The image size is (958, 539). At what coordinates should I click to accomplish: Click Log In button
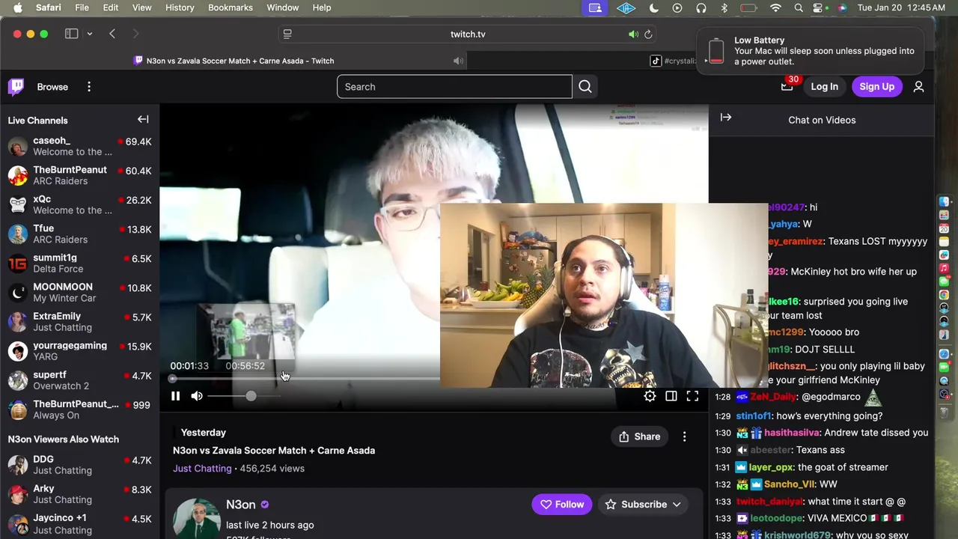pos(824,87)
